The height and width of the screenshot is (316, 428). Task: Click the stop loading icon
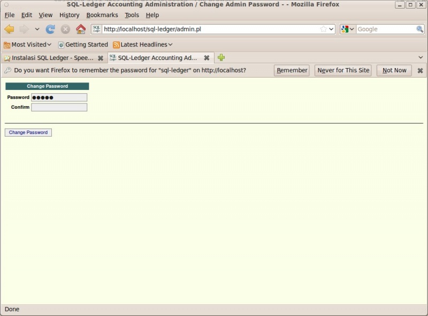(x=64, y=29)
